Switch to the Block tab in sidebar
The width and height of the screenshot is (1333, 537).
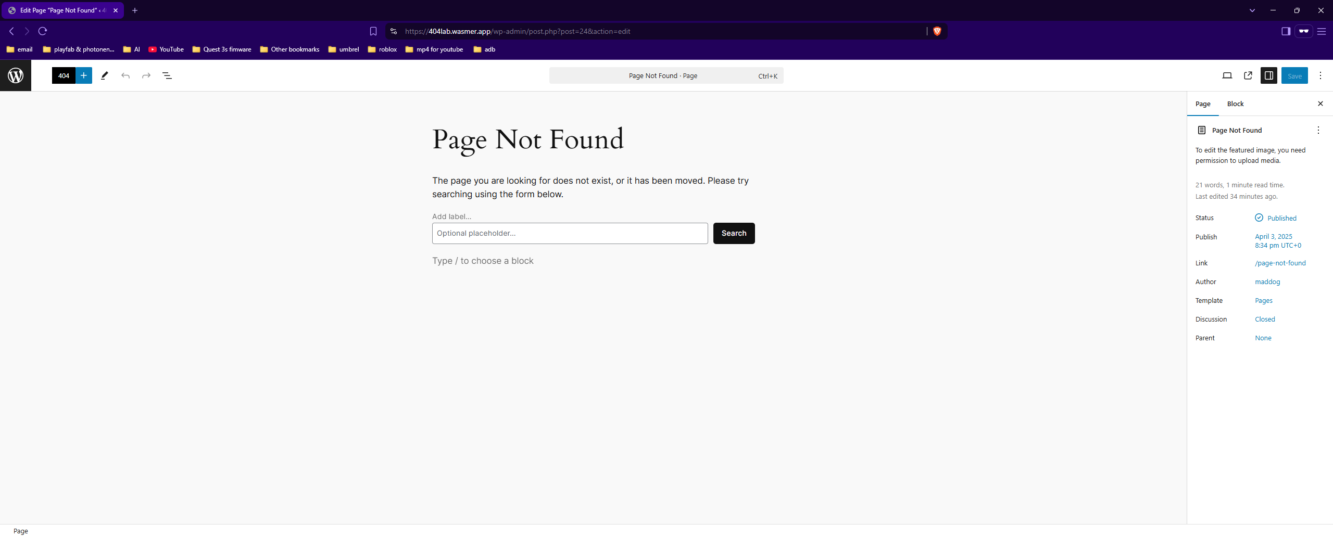tap(1235, 104)
